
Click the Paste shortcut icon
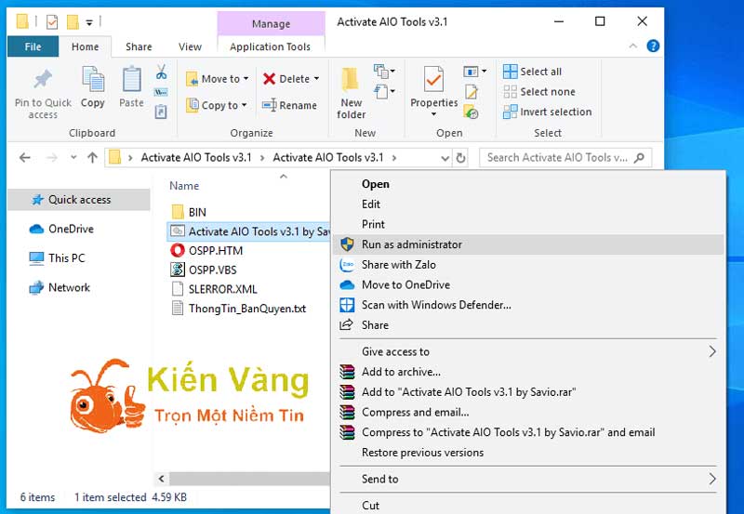(x=161, y=112)
